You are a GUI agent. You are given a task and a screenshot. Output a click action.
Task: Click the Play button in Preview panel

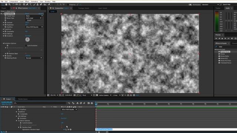click(222, 38)
